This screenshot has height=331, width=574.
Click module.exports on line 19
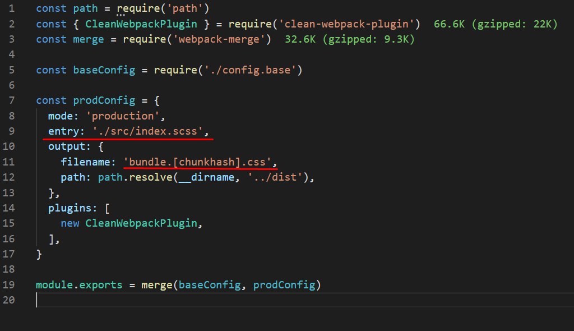(x=79, y=285)
